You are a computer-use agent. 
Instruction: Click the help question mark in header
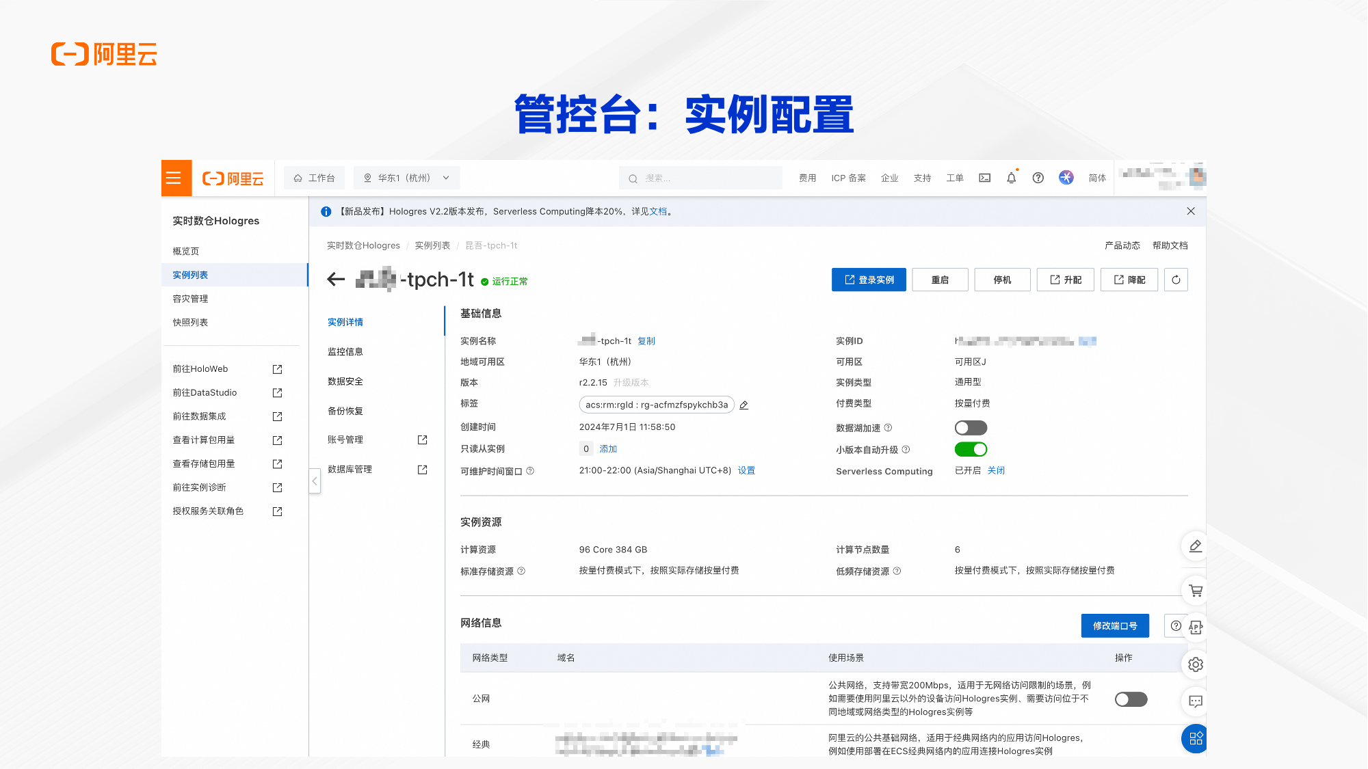(1038, 178)
